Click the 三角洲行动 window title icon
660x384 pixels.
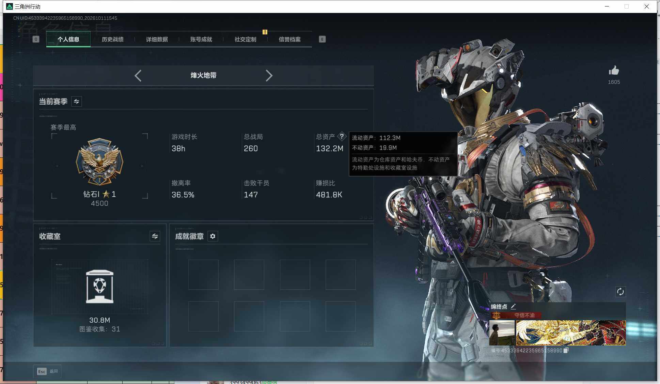(10, 6)
